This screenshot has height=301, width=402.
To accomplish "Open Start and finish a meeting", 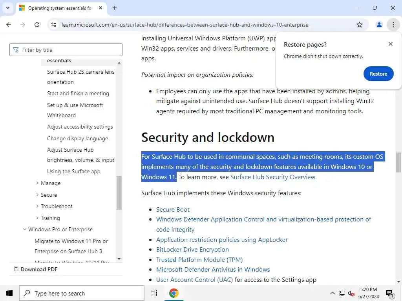I will tap(78, 93).
